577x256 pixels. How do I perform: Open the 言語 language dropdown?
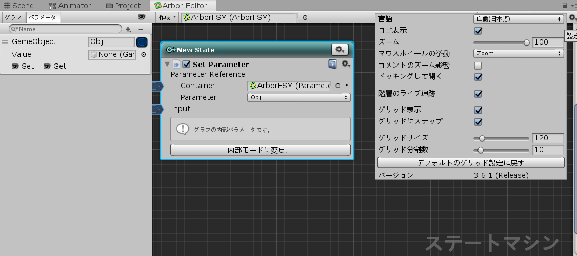coord(518,19)
